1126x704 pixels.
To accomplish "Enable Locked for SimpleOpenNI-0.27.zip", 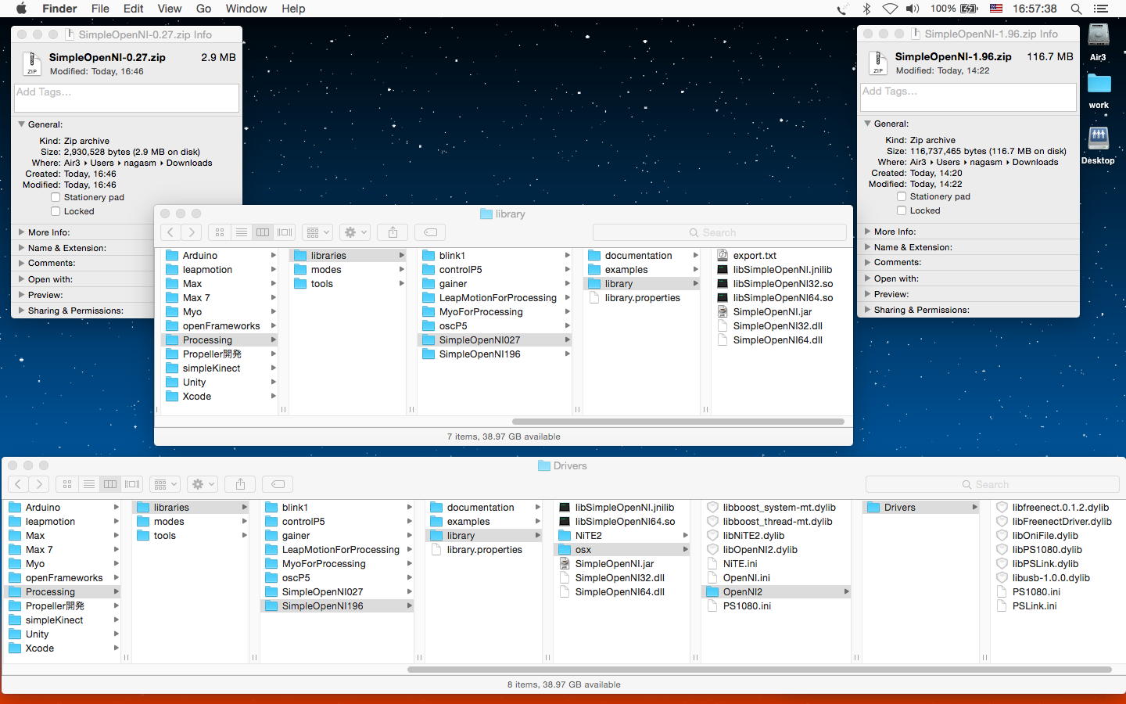I will pos(56,211).
